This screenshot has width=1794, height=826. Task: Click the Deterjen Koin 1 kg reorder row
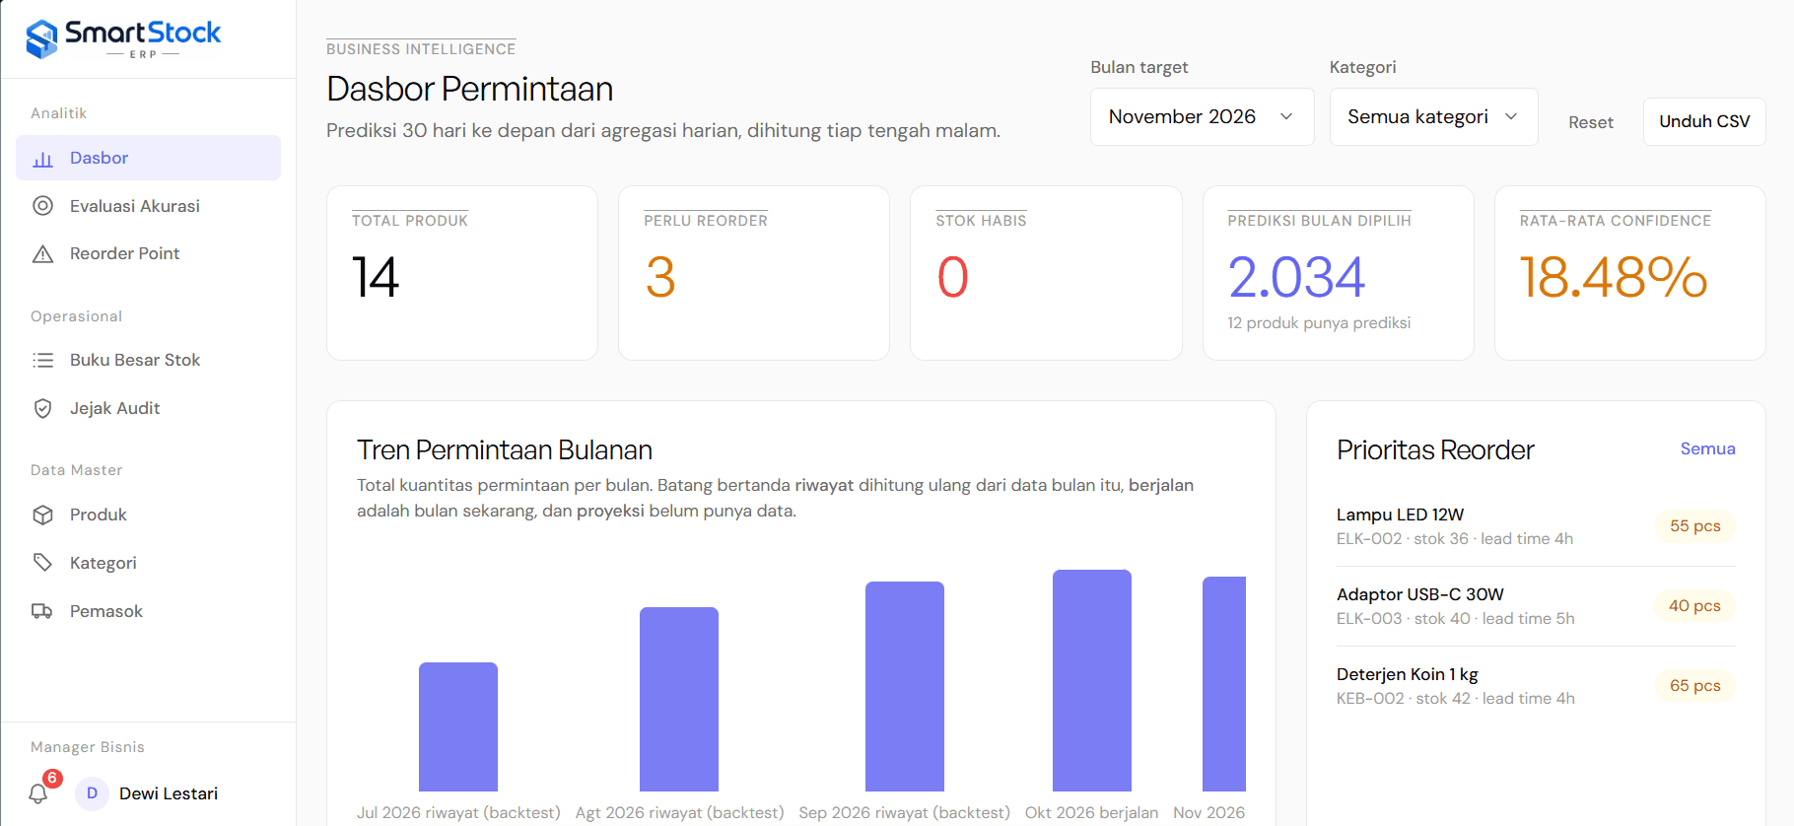[1536, 686]
